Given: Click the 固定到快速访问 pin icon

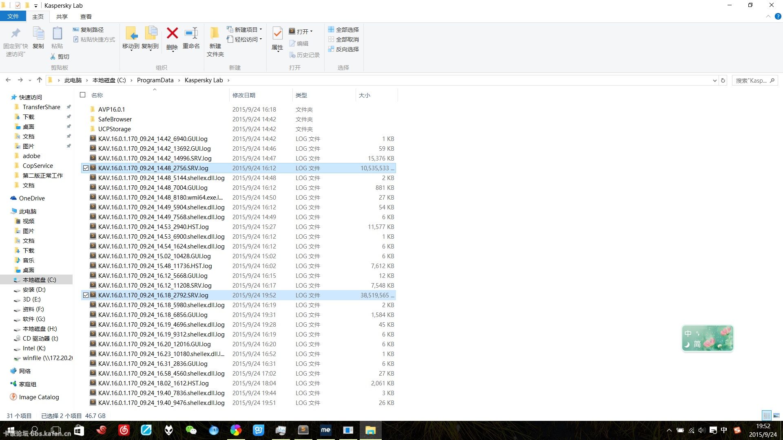Looking at the screenshot, I should 15,33.
